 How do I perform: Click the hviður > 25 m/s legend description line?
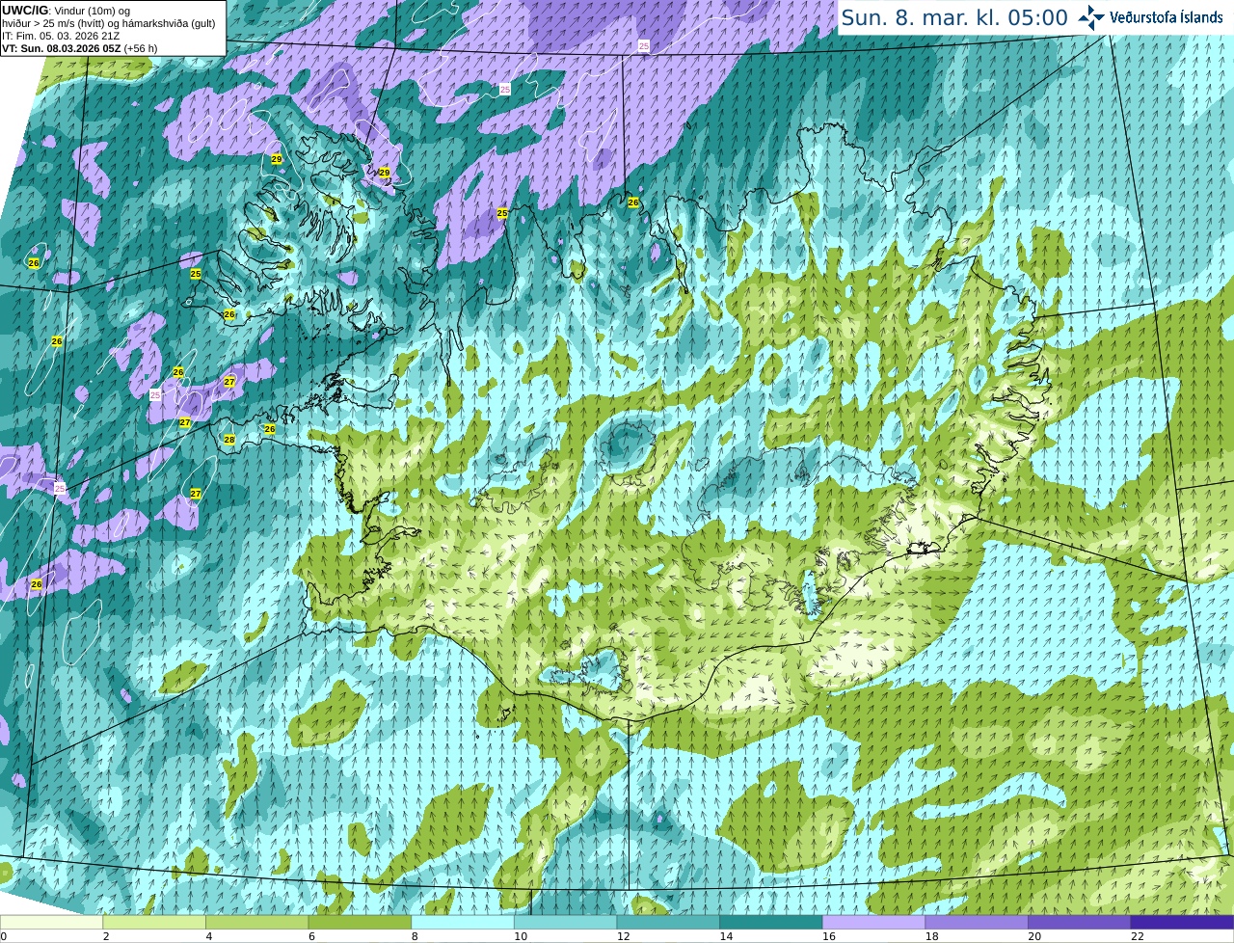pyautogui.click(x=108, y=23)
